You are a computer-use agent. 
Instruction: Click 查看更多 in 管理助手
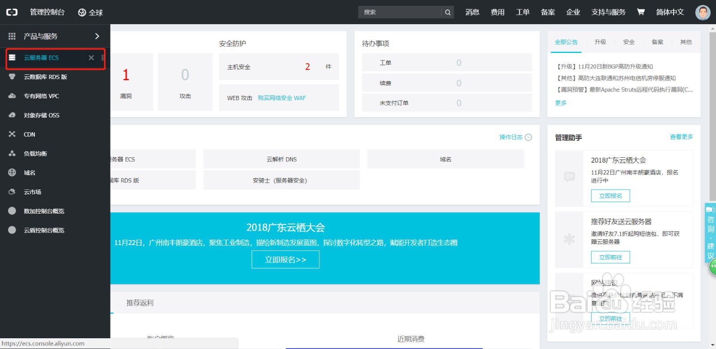tap(681, 137)
